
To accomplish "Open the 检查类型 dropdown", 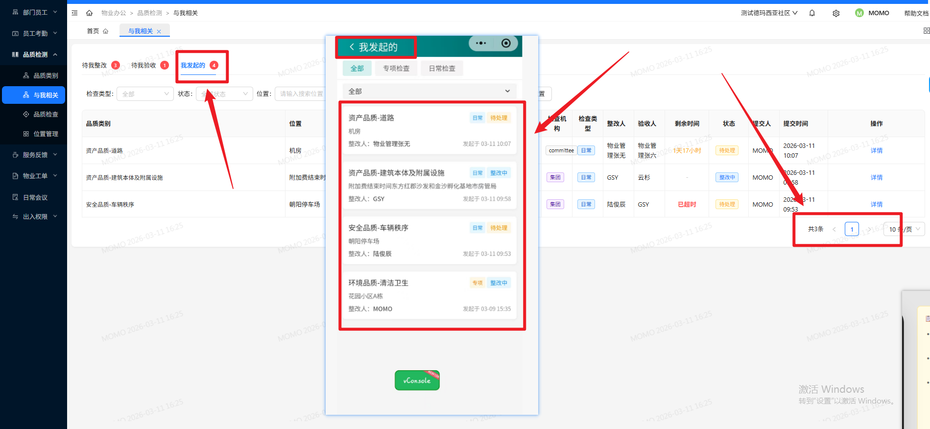I will click(x=145, y=94).
